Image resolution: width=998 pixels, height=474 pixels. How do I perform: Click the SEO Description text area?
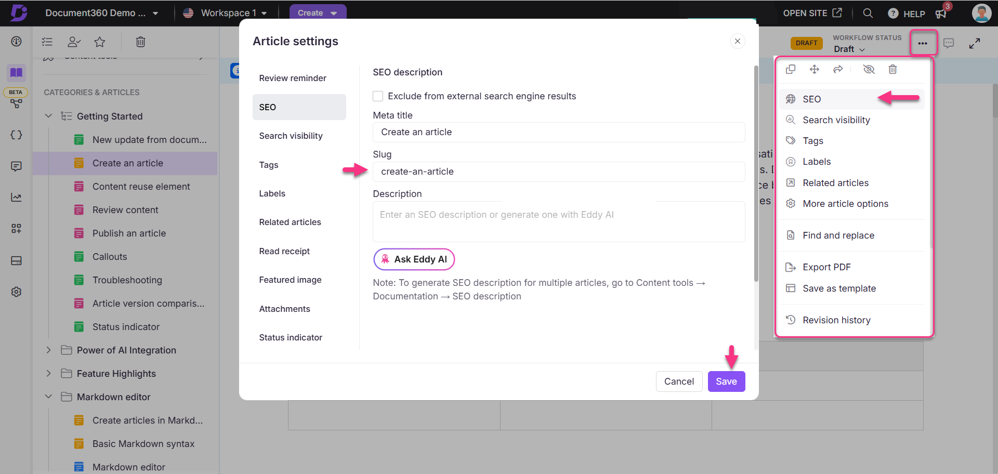(559, 221)
